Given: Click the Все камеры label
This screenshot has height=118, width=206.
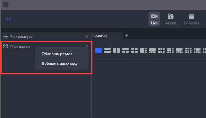Looking at the screenshot, I should [21, 37].
